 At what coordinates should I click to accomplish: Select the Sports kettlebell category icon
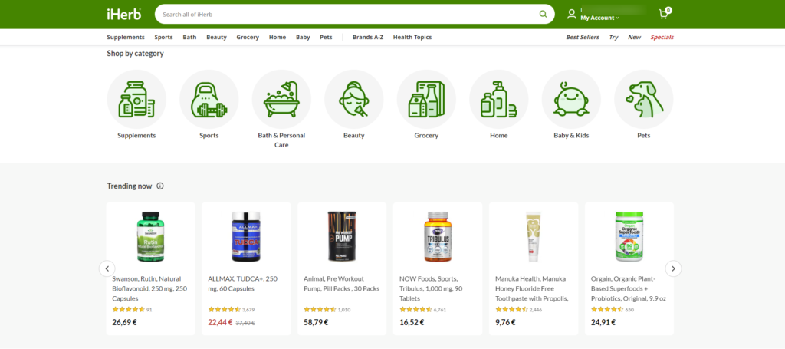[x=209, y=99]
